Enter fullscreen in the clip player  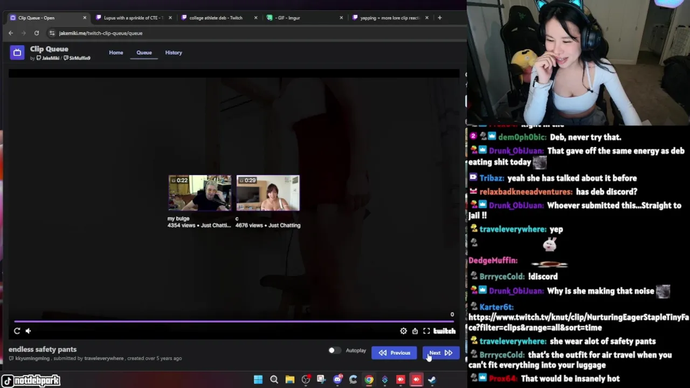coord(426,331)
